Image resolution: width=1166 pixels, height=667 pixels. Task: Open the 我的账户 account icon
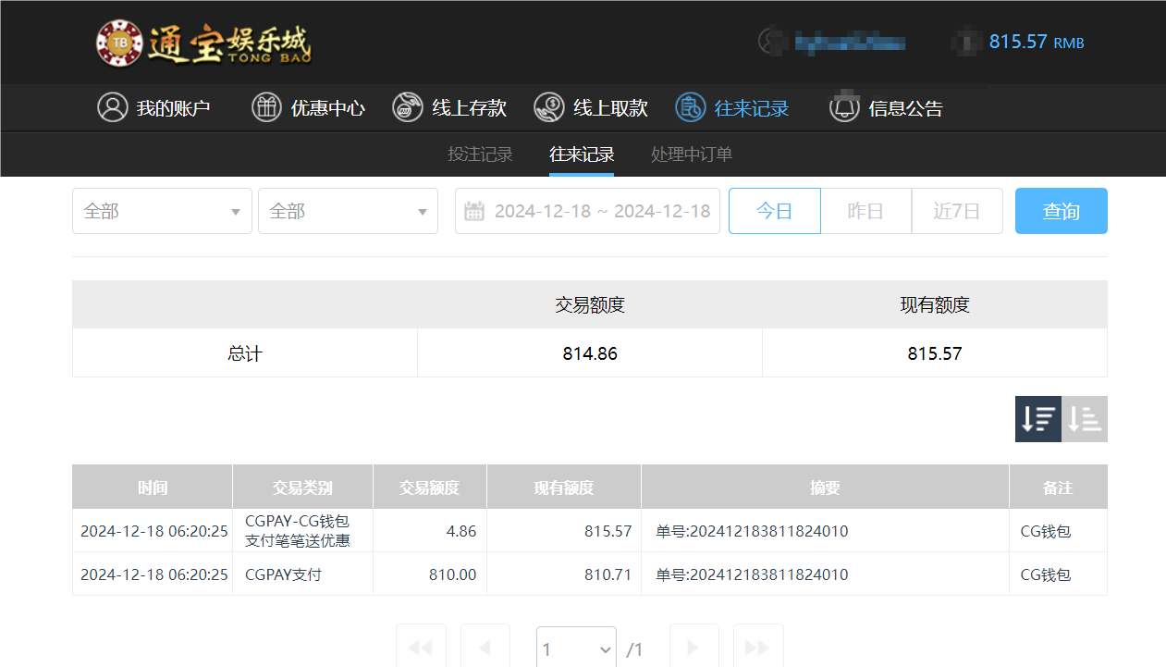pyautogui.click(x=112, y=106)
